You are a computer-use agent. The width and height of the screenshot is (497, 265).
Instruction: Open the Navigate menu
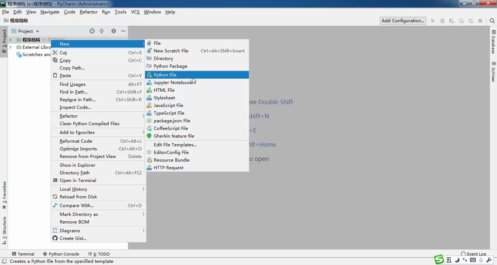pos(50,12)
